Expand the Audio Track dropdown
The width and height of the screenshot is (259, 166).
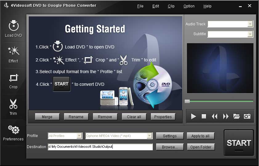point(250,24)
